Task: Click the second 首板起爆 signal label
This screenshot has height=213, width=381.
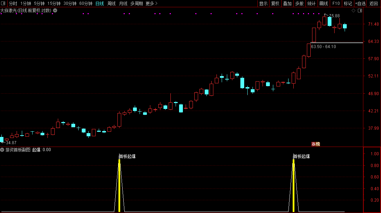Action: pyautogui.click(x=302, y=157)
